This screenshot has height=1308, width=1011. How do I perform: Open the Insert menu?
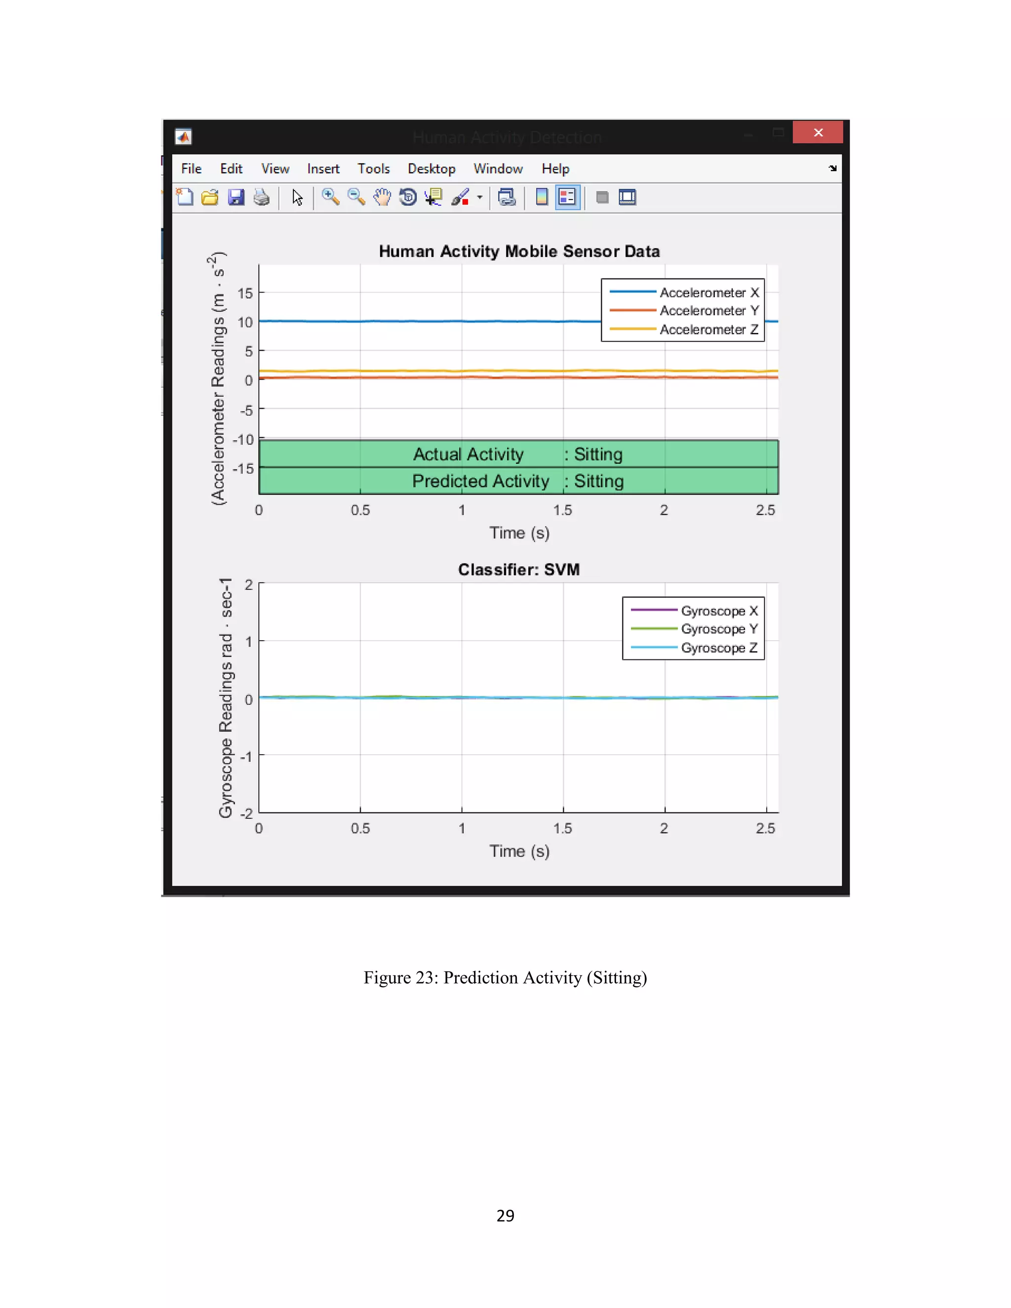pyautogui.click(x=323, y=169)
